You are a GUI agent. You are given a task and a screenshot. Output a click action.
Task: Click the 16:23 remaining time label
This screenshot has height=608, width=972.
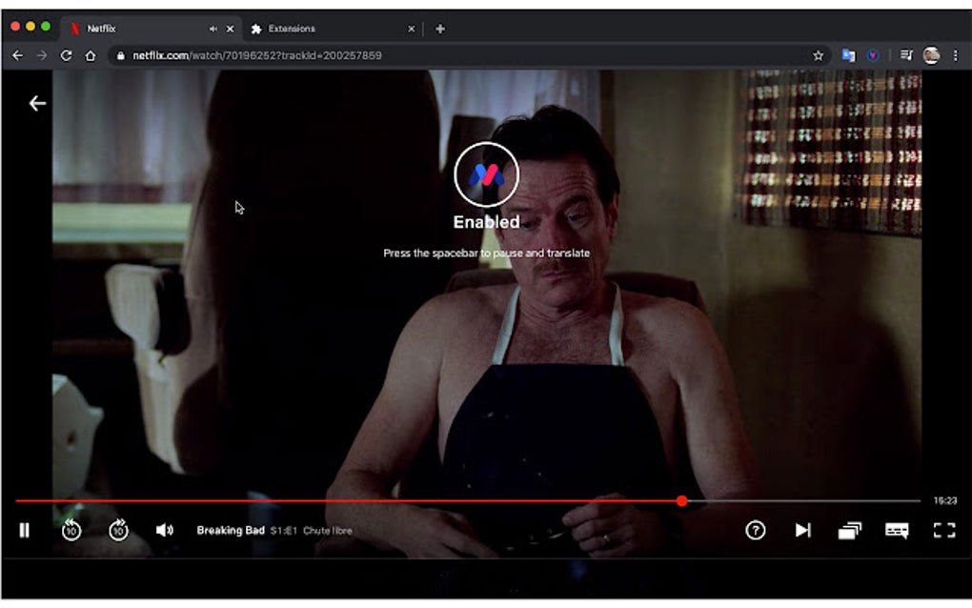[945, 500]
